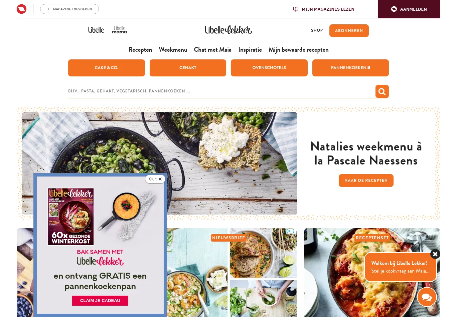This screenshot has width=457, height=317.
Task: Click the red publisher logo icon
Action: (x=22, y=9)
